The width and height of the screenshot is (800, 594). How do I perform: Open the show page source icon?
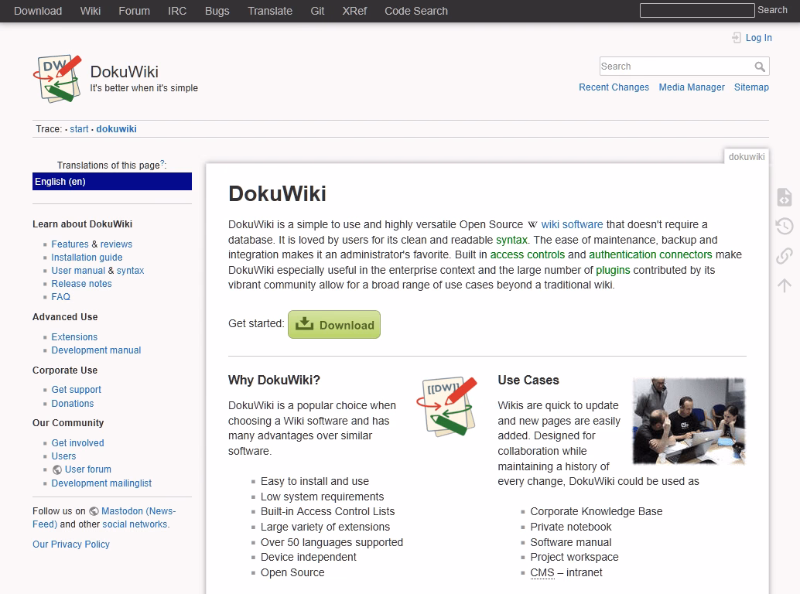(785, 196)
